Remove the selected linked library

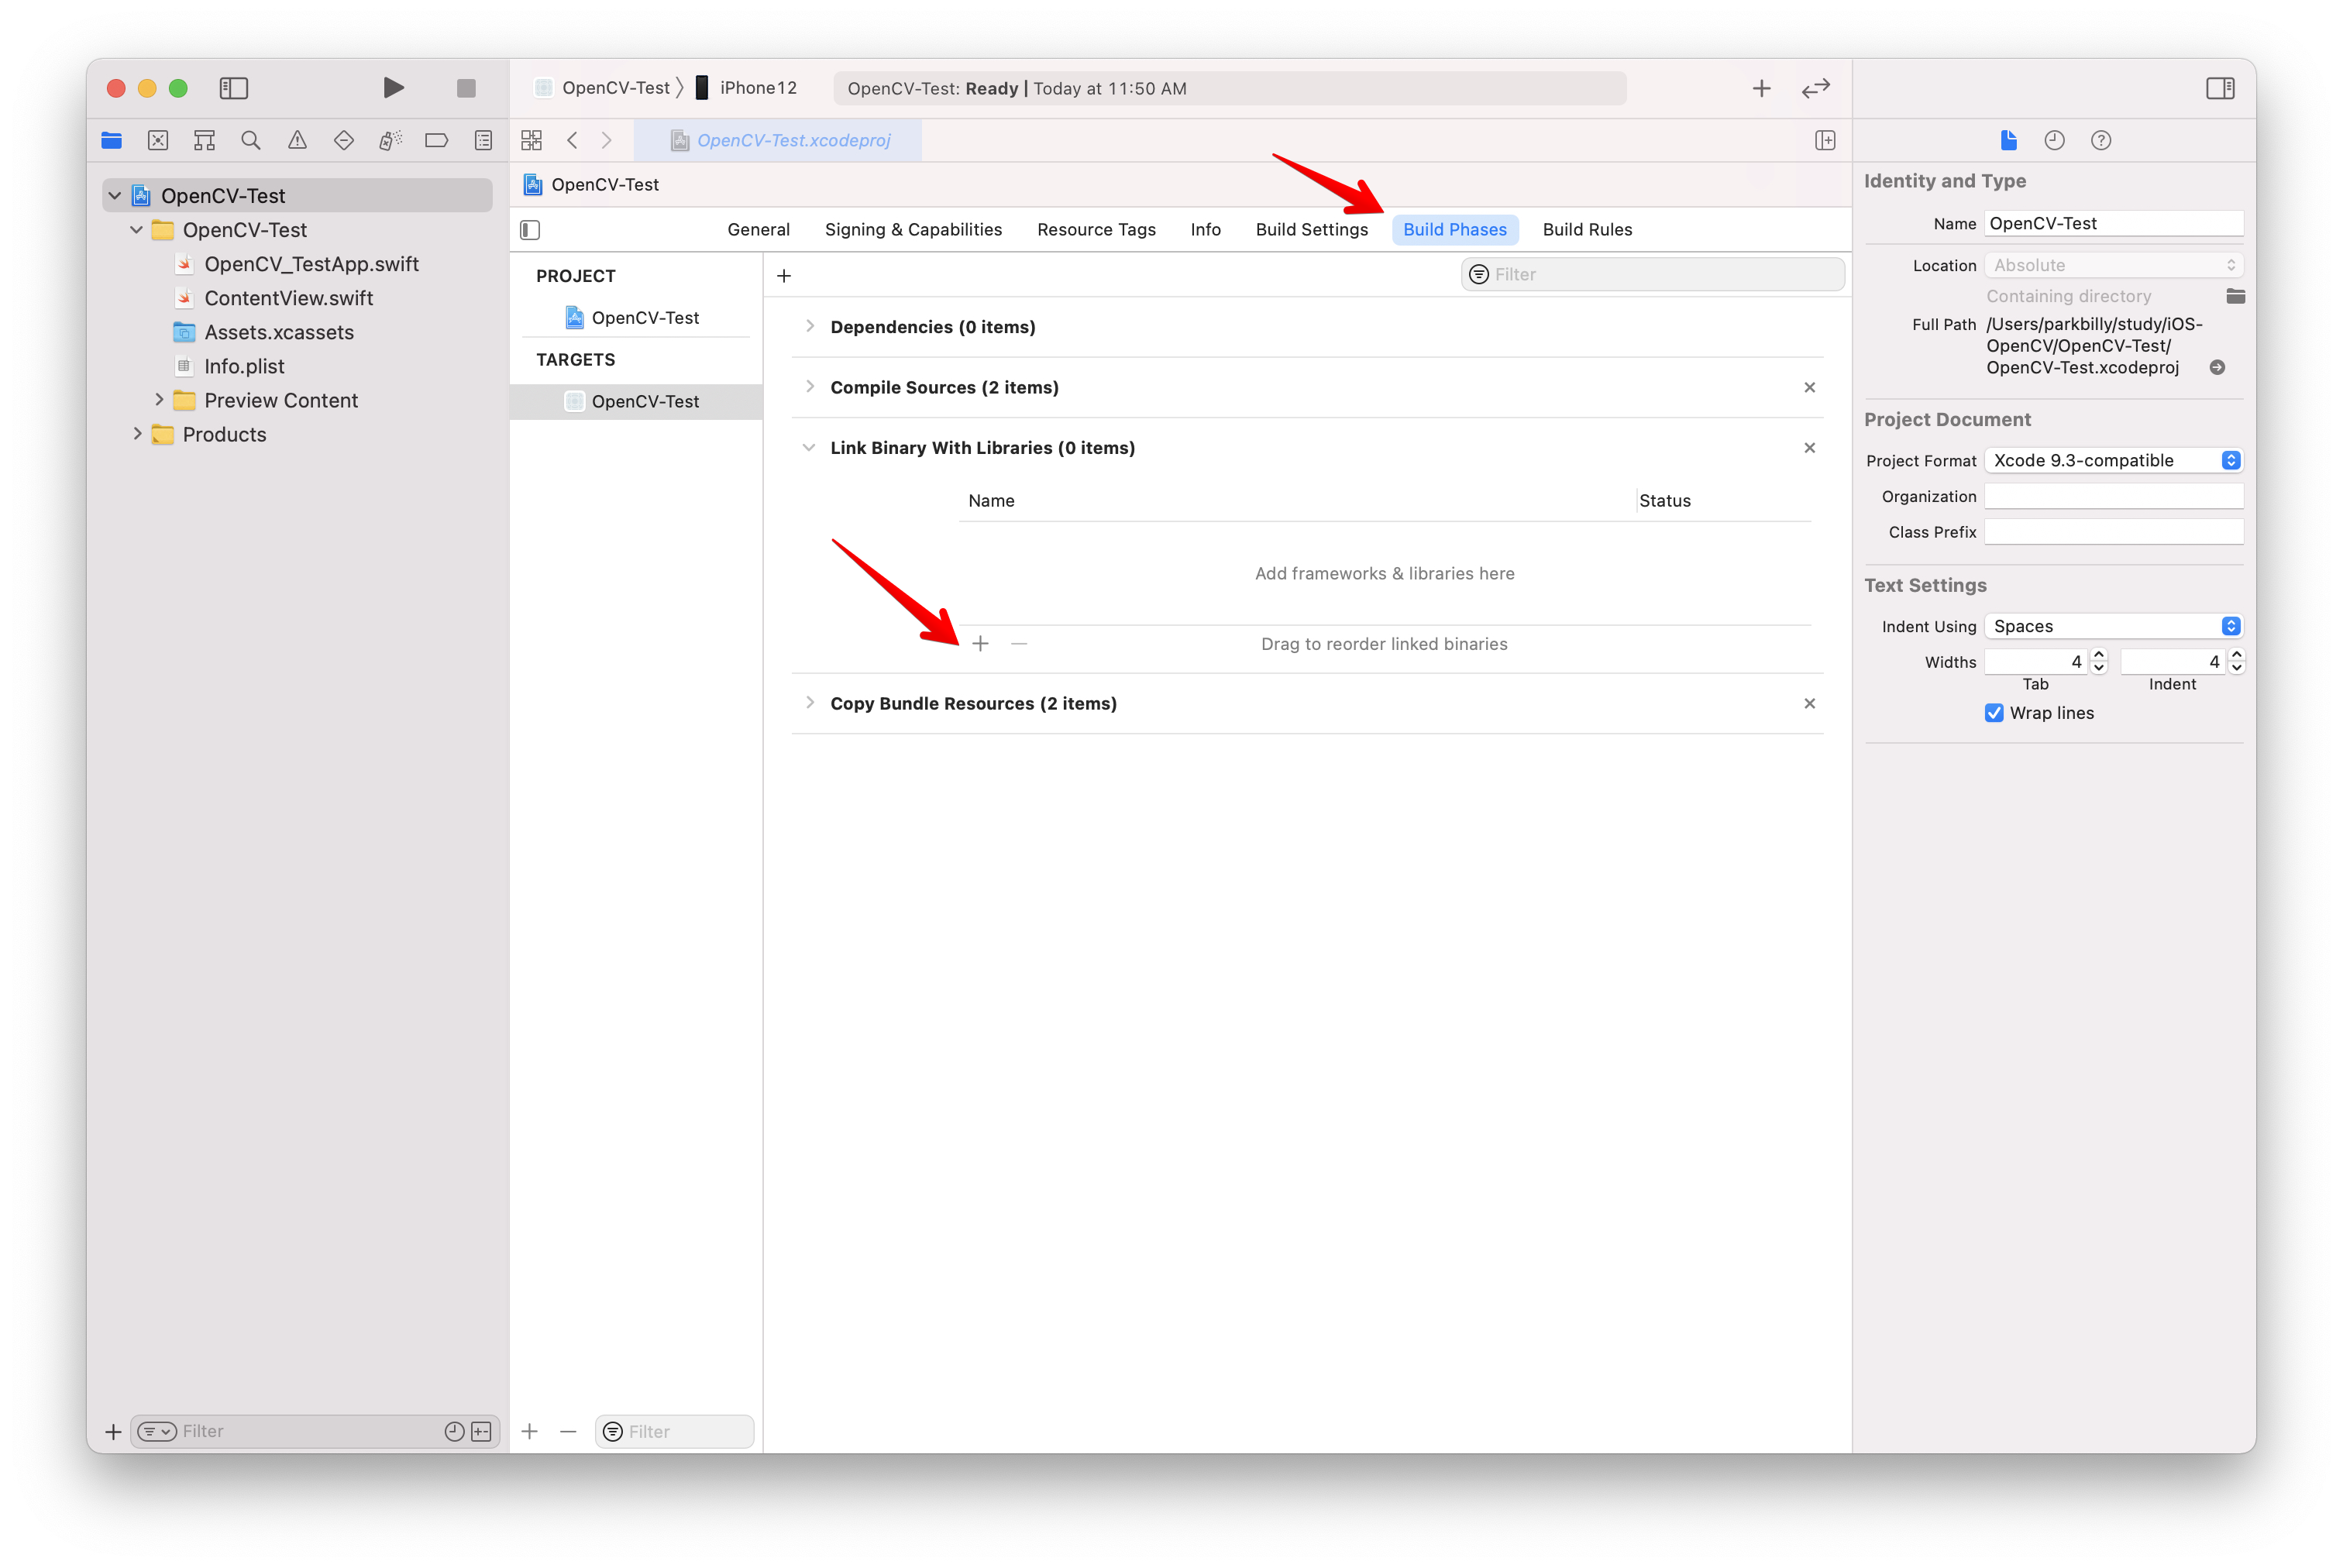[x=1019, y=644]
